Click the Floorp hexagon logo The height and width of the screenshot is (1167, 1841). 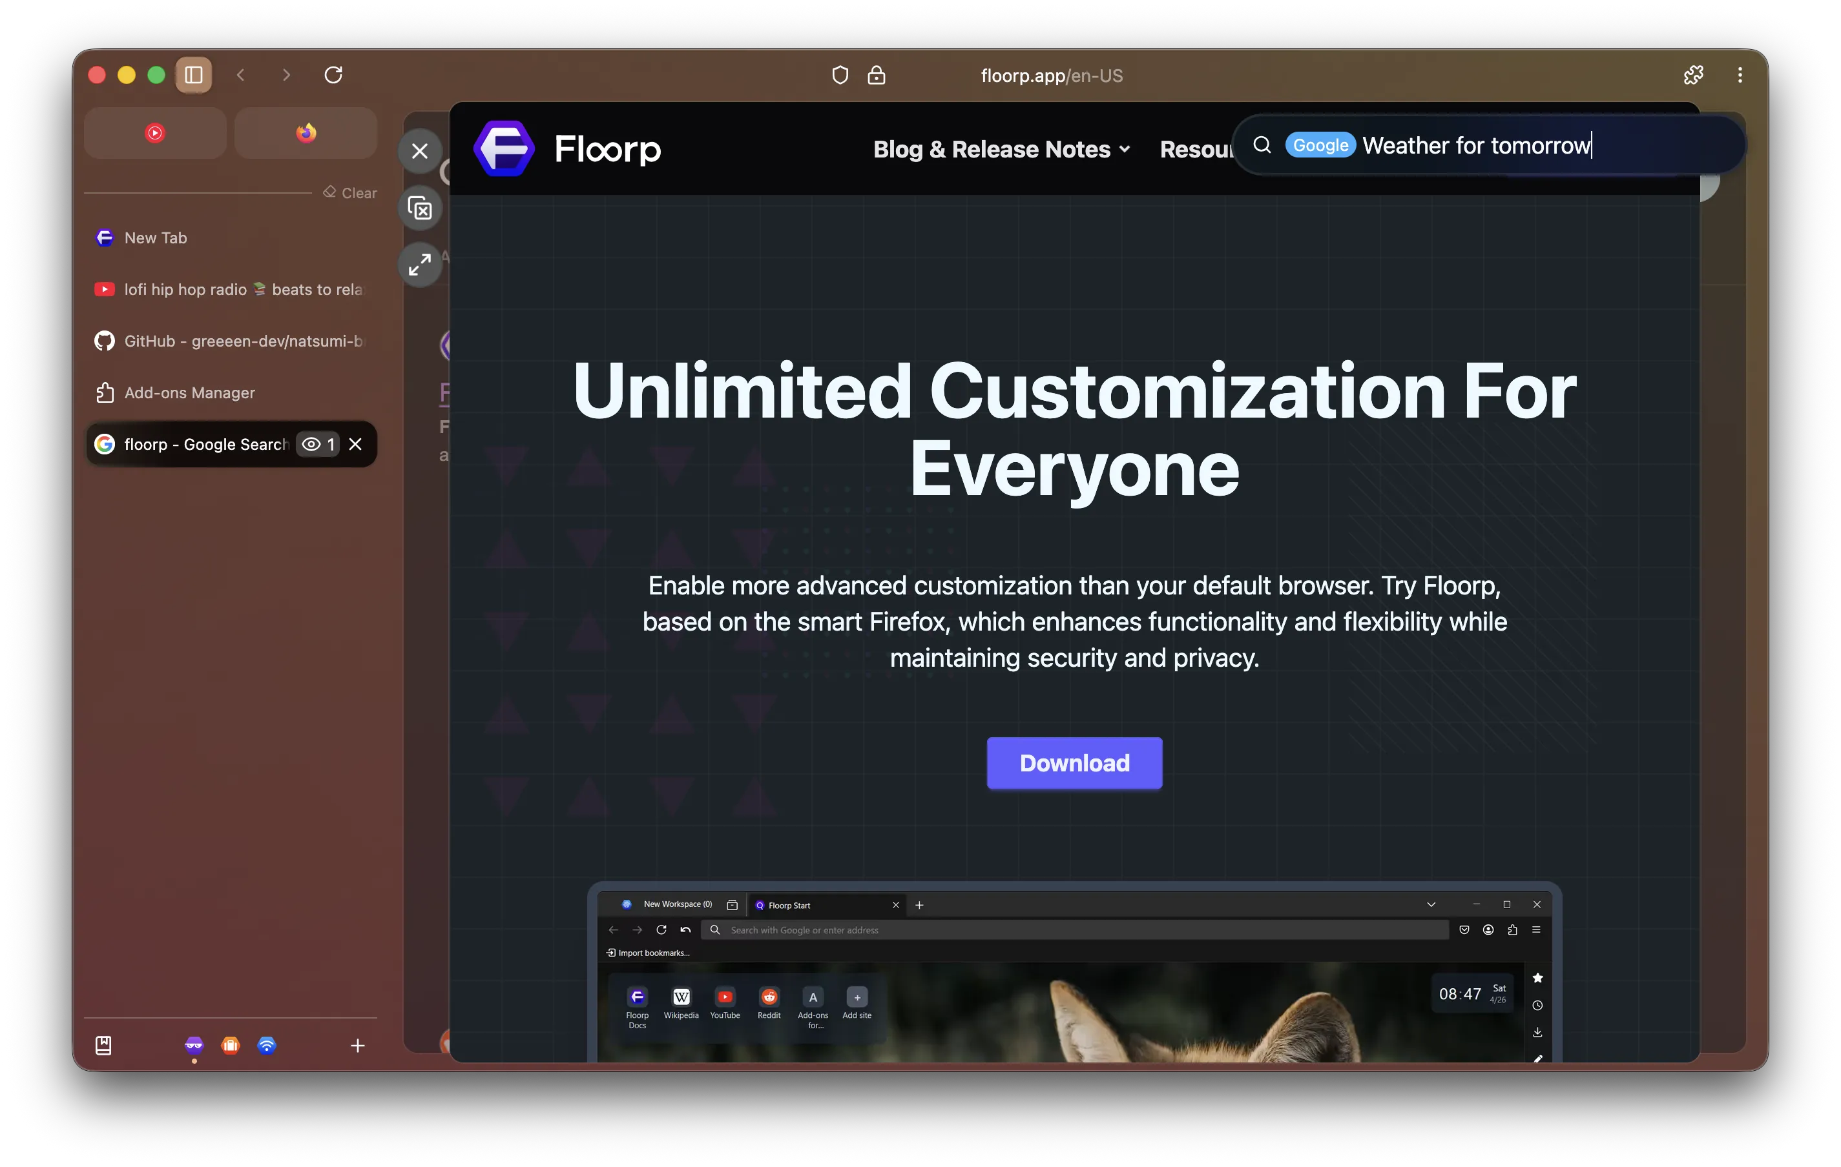tap(504, 148)
